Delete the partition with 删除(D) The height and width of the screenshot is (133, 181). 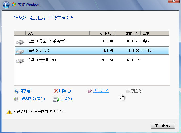pyautogui.click(x=65, y=91)
